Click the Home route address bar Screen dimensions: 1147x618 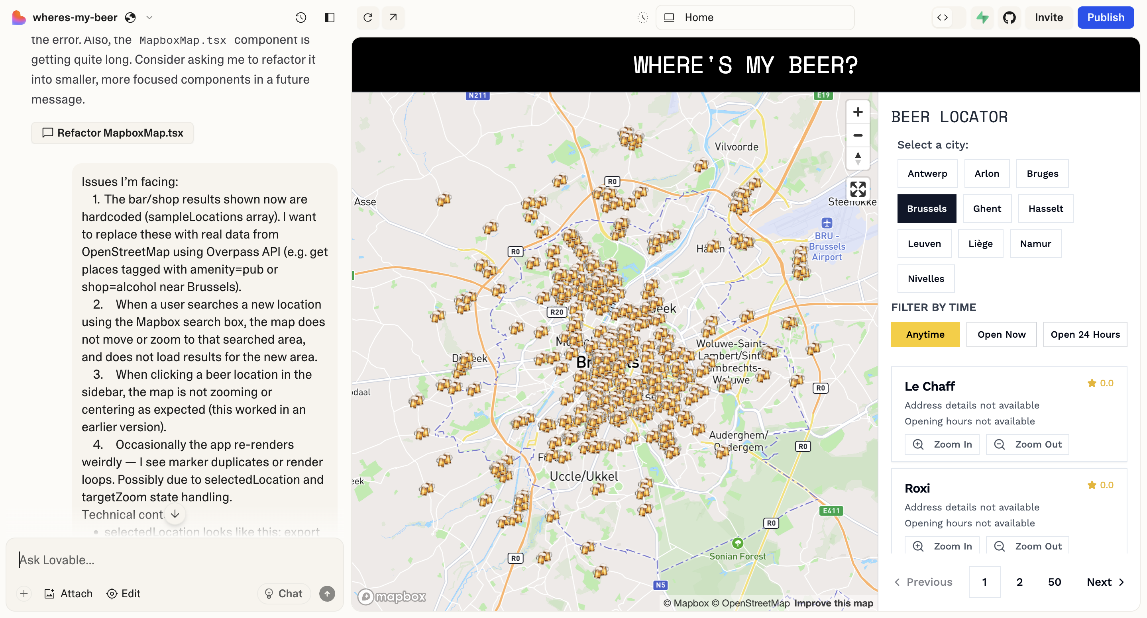[755, 18]
